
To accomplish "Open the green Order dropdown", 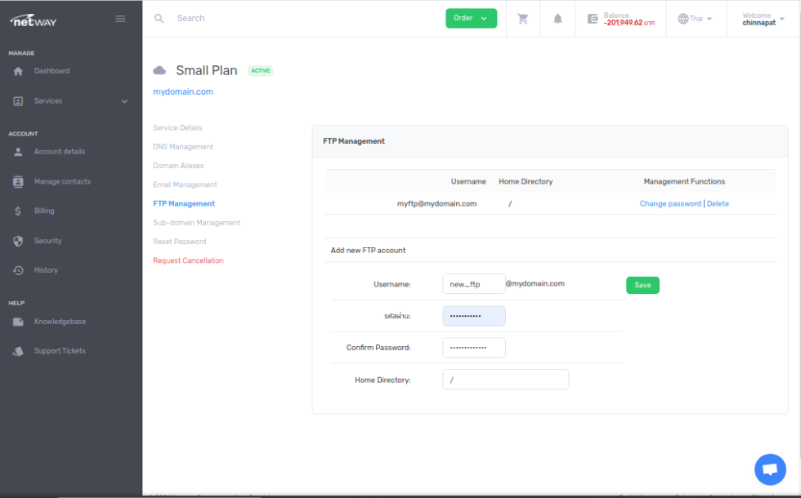I will 471,18.
